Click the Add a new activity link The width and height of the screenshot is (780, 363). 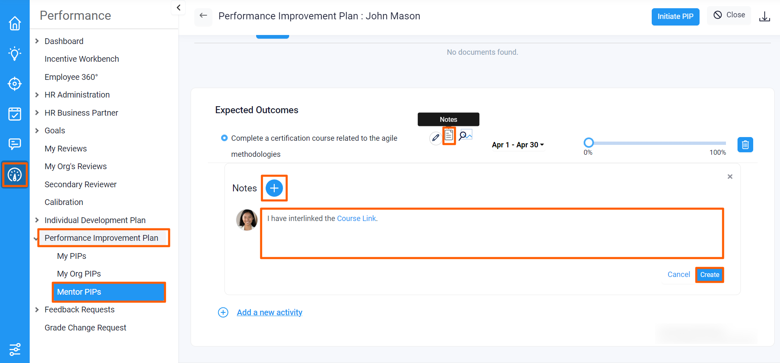(269, 312)
